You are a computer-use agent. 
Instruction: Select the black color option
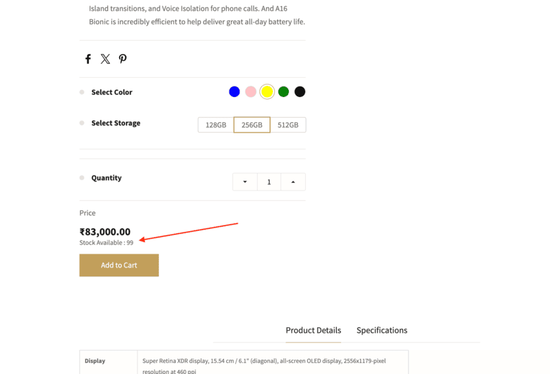[300, 91]
